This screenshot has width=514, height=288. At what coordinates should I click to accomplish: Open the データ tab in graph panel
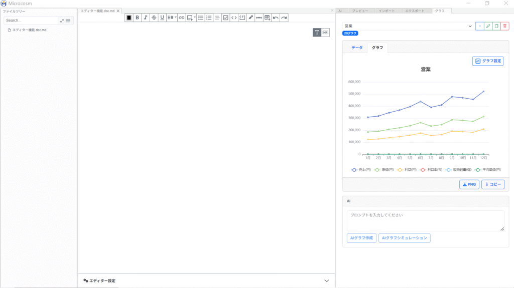(x=357, y=48)
